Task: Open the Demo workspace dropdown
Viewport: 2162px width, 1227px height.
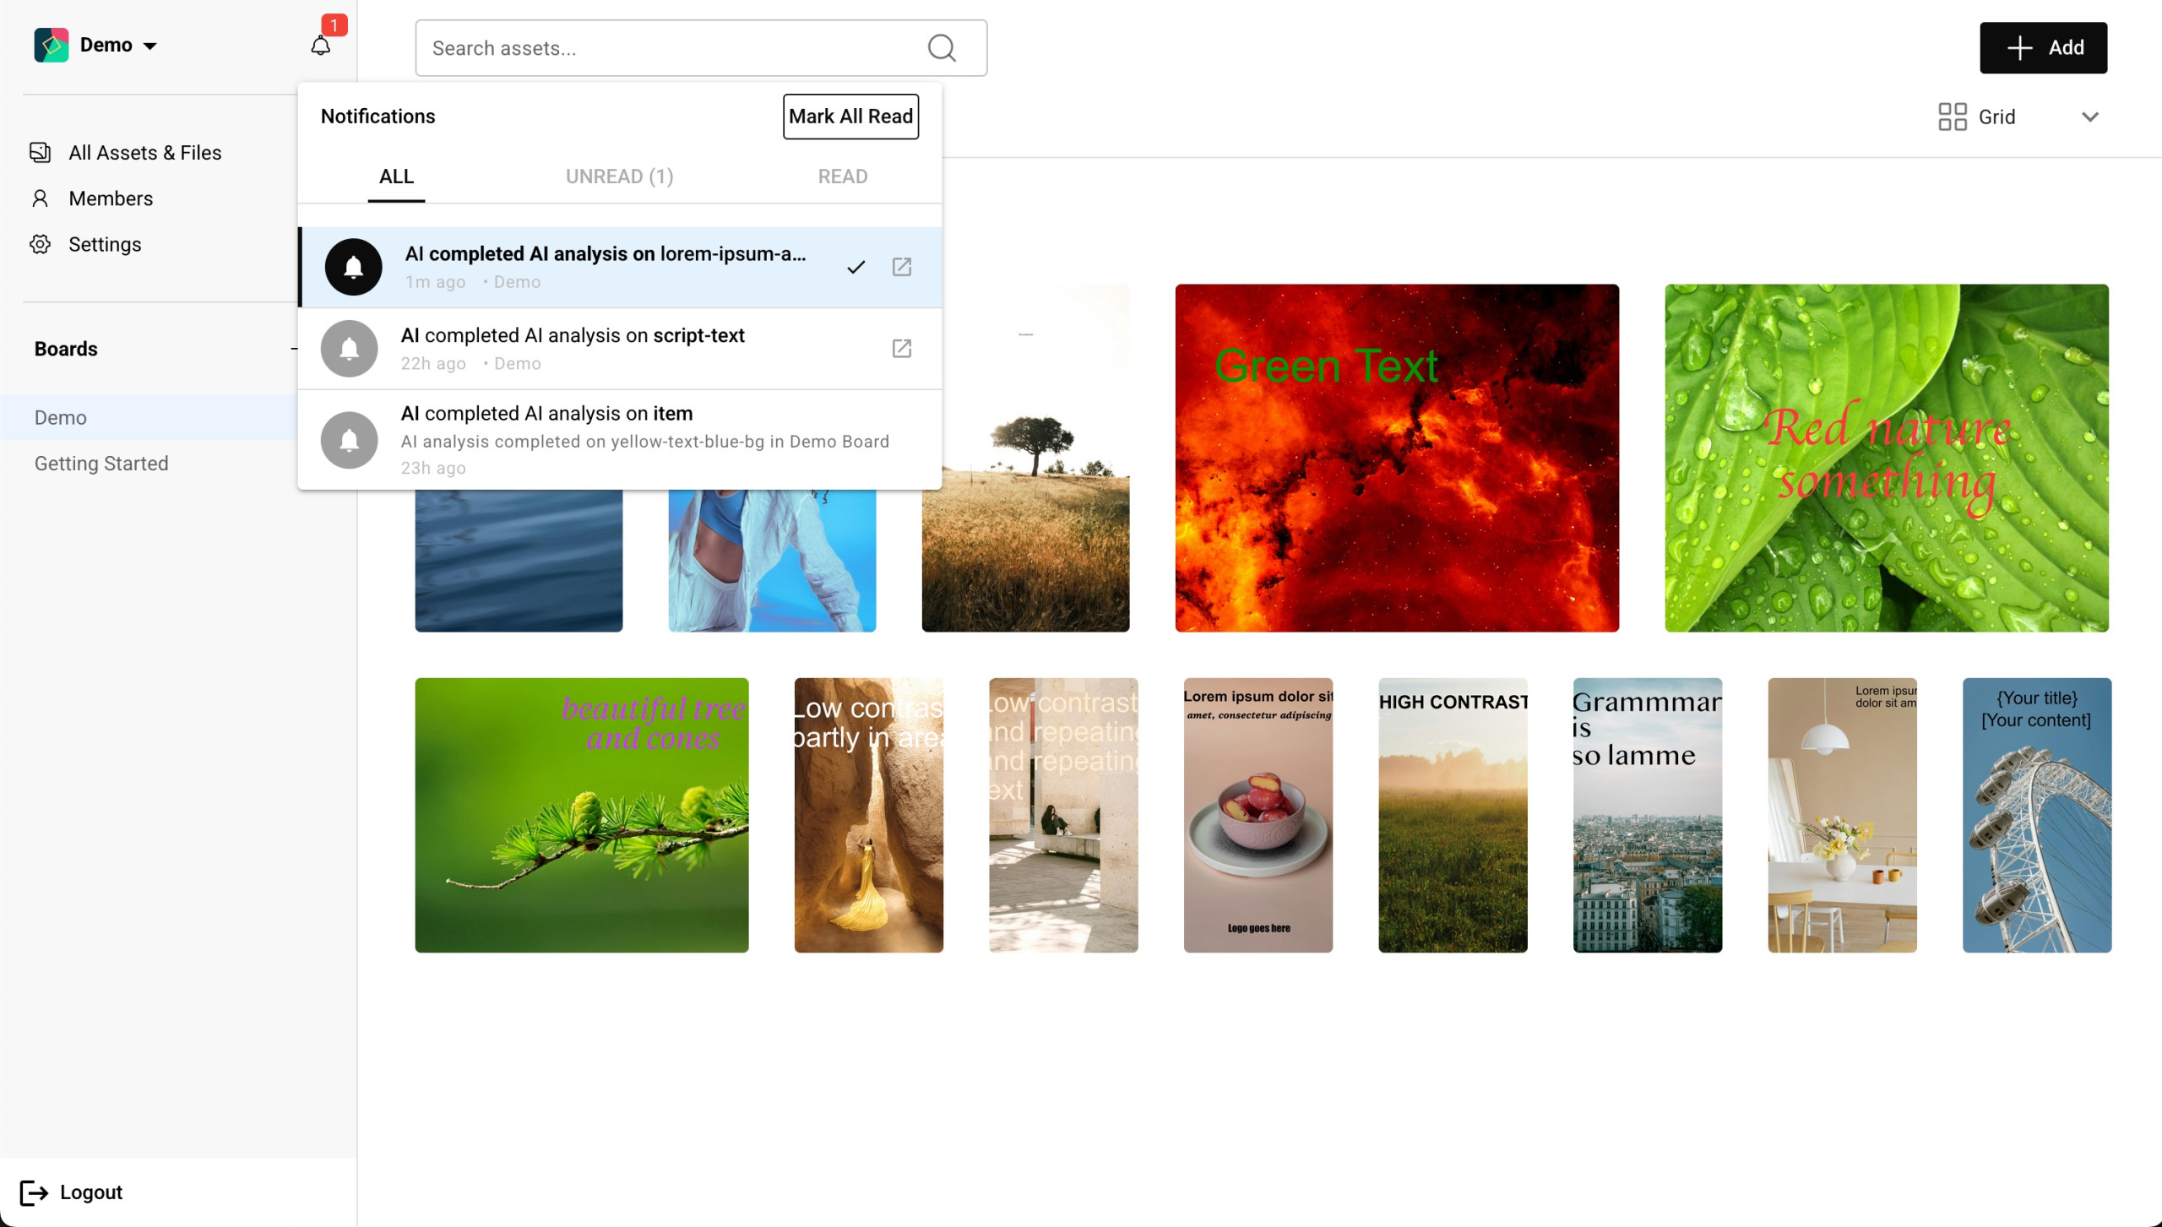Action: (149, 46)
